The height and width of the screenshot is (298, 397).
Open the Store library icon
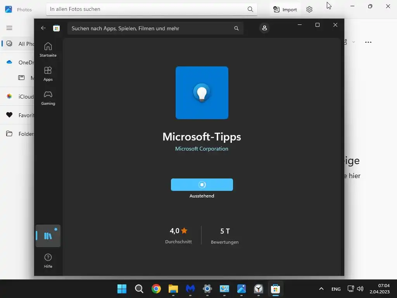(x=48, y=236)
